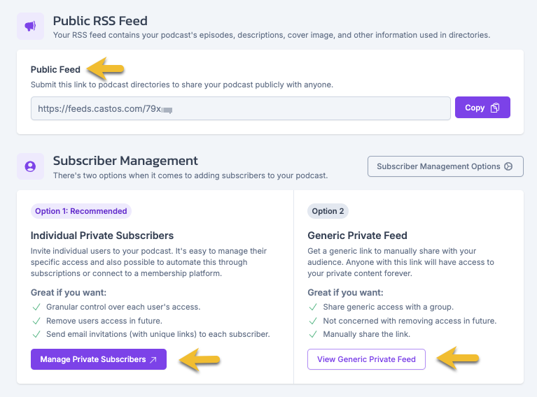The width and height of the screenshot is (537, 397).
Task: Click green checkmark beside Granular control
Action: [36, 307]
